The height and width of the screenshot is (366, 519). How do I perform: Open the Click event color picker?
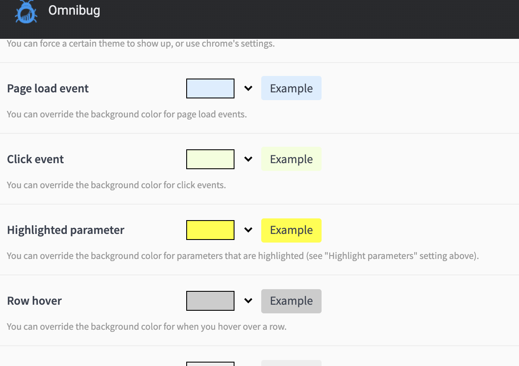[x=210, y=159]
